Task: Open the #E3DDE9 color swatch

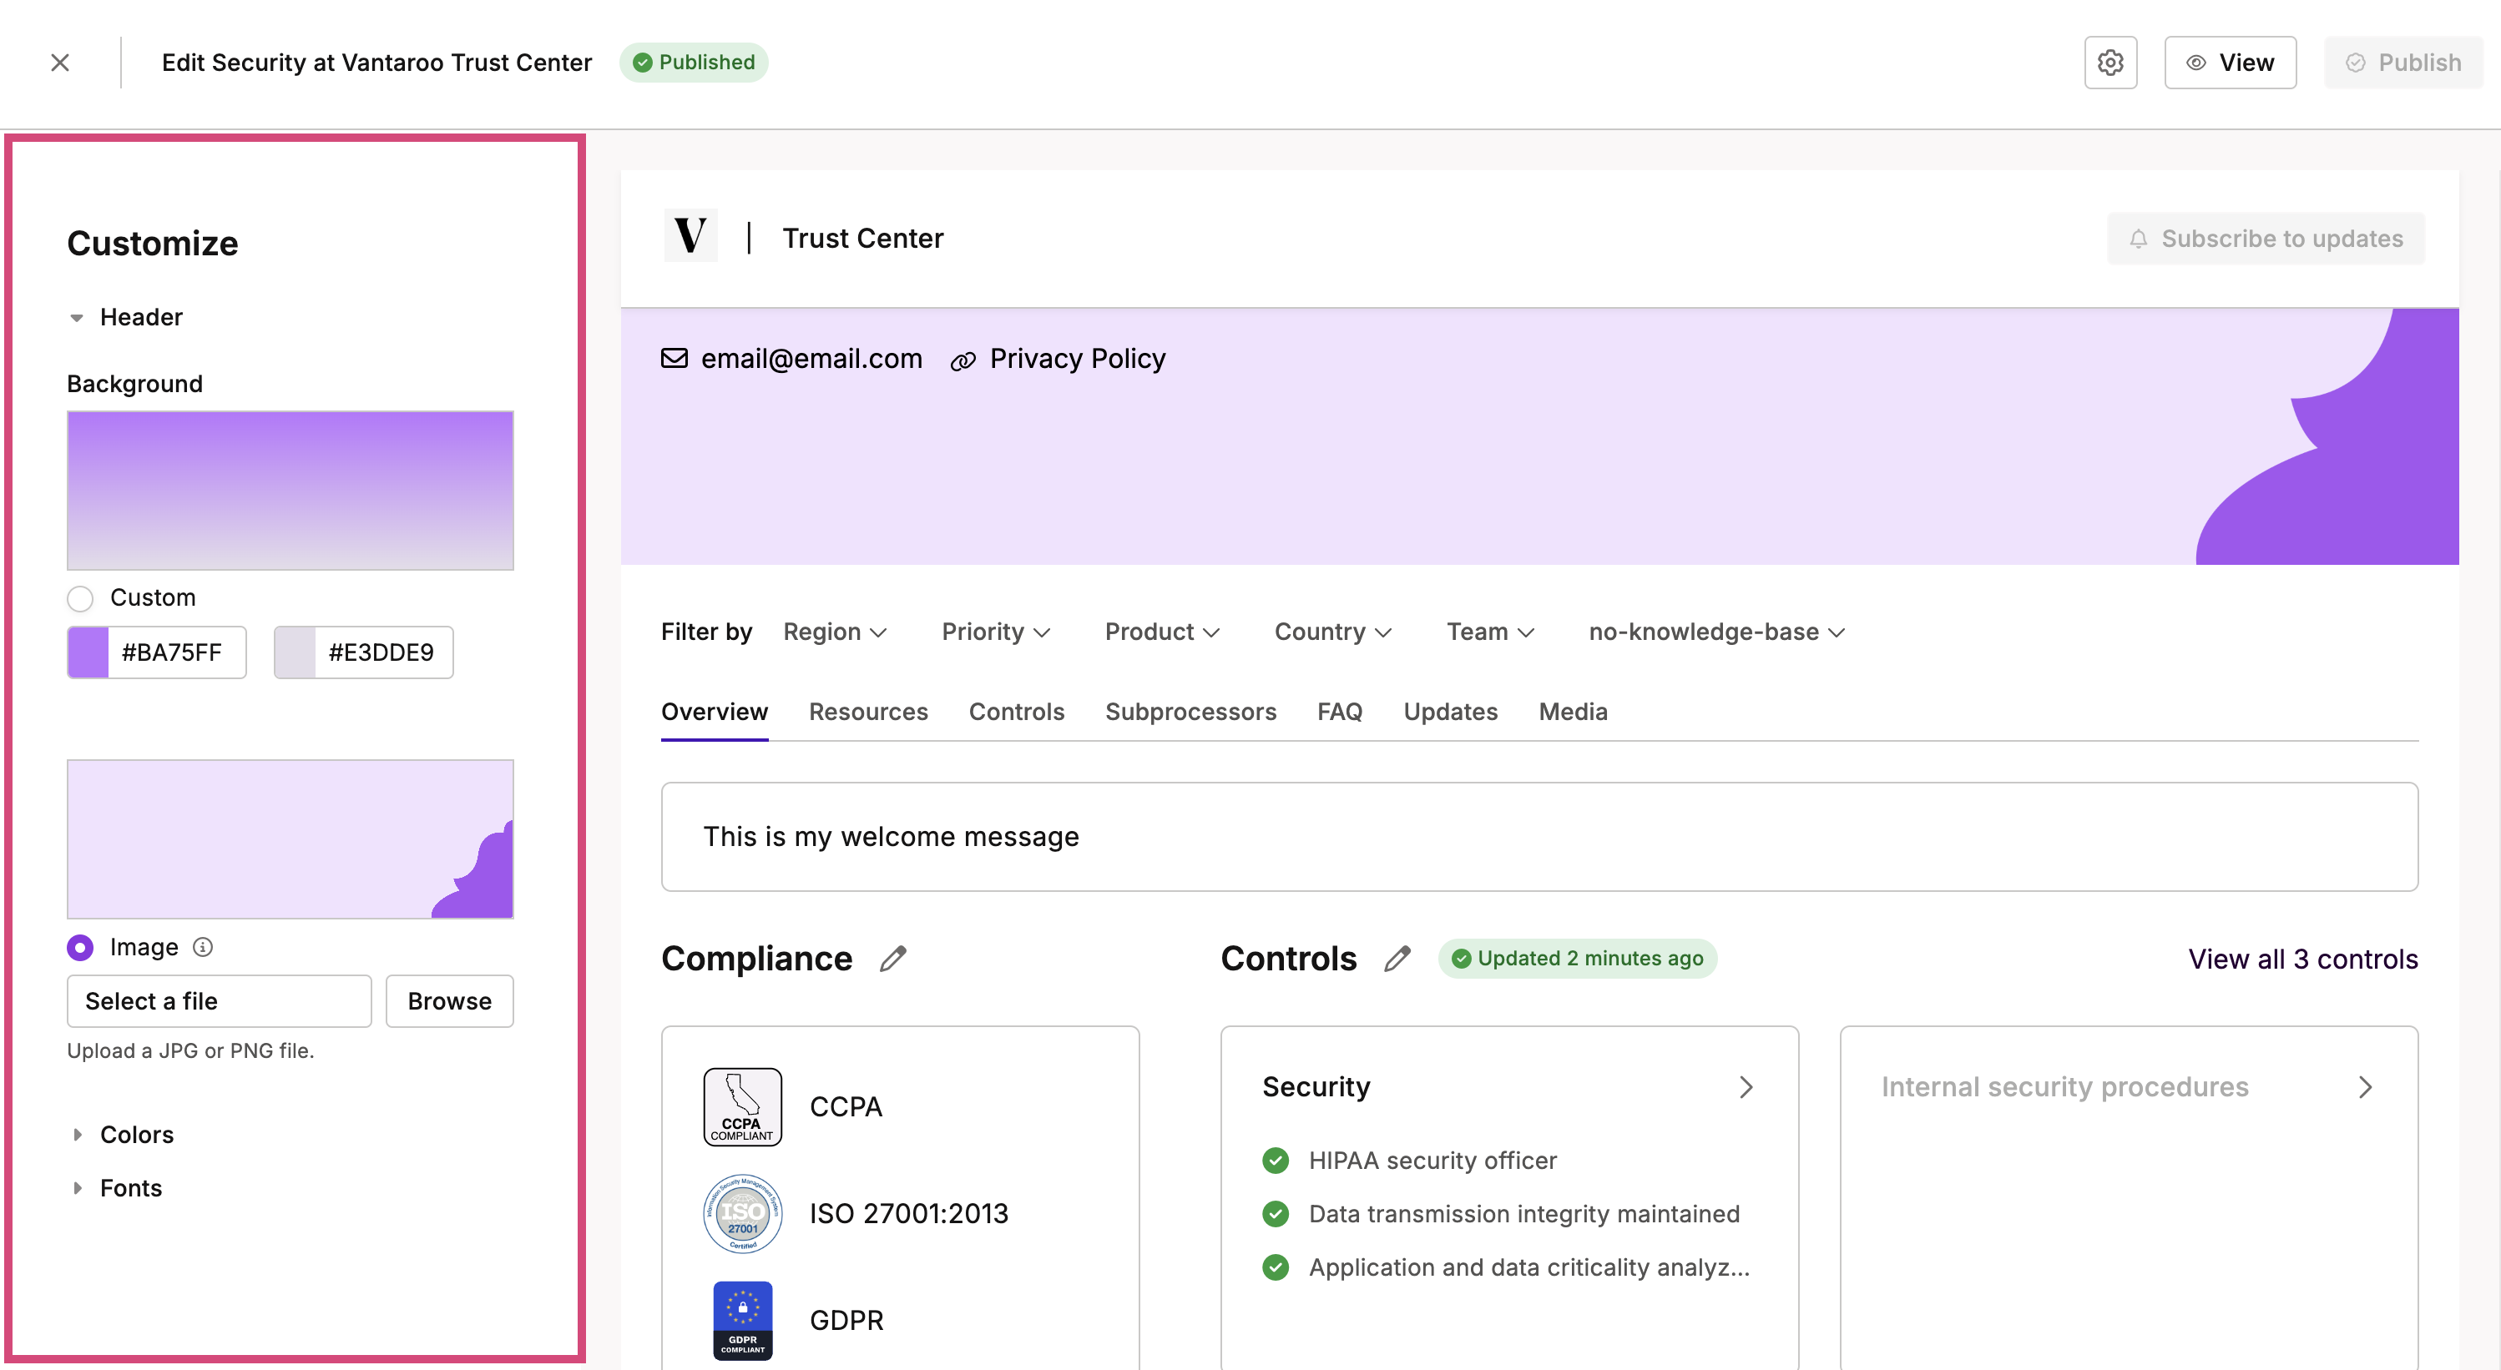Action: [x=296, y=652]
